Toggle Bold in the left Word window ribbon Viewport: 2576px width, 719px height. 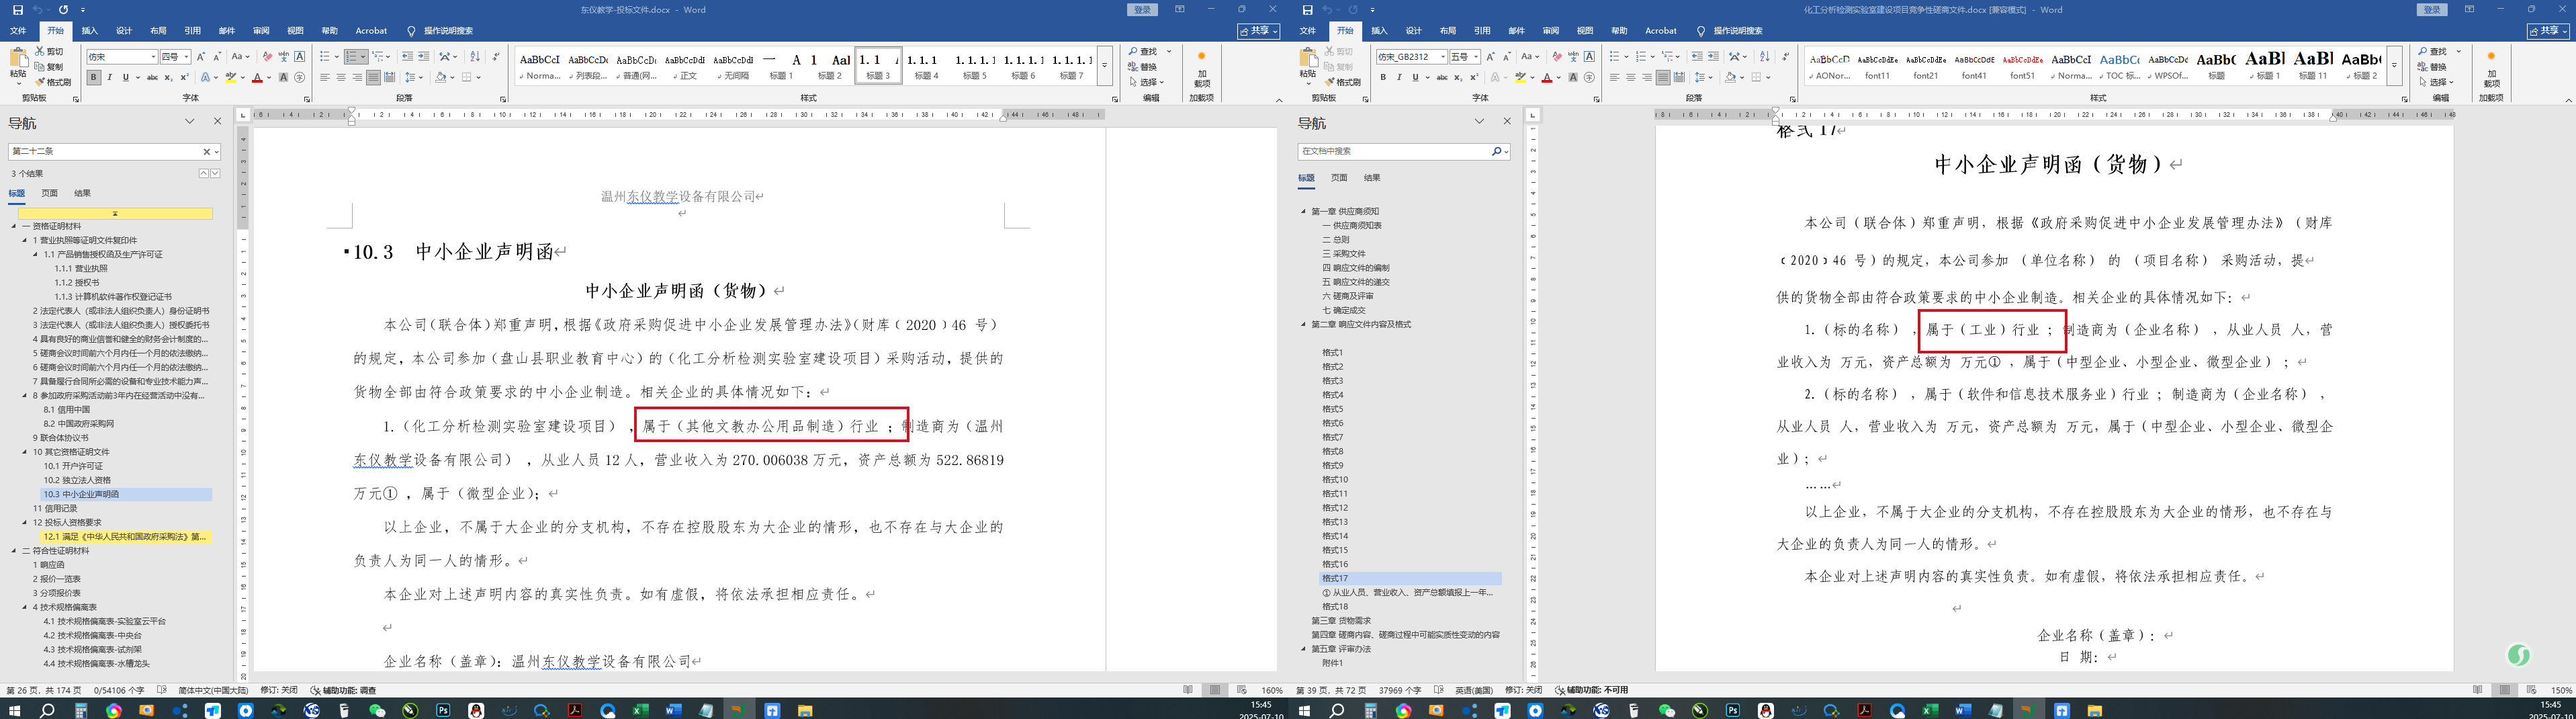93,77
